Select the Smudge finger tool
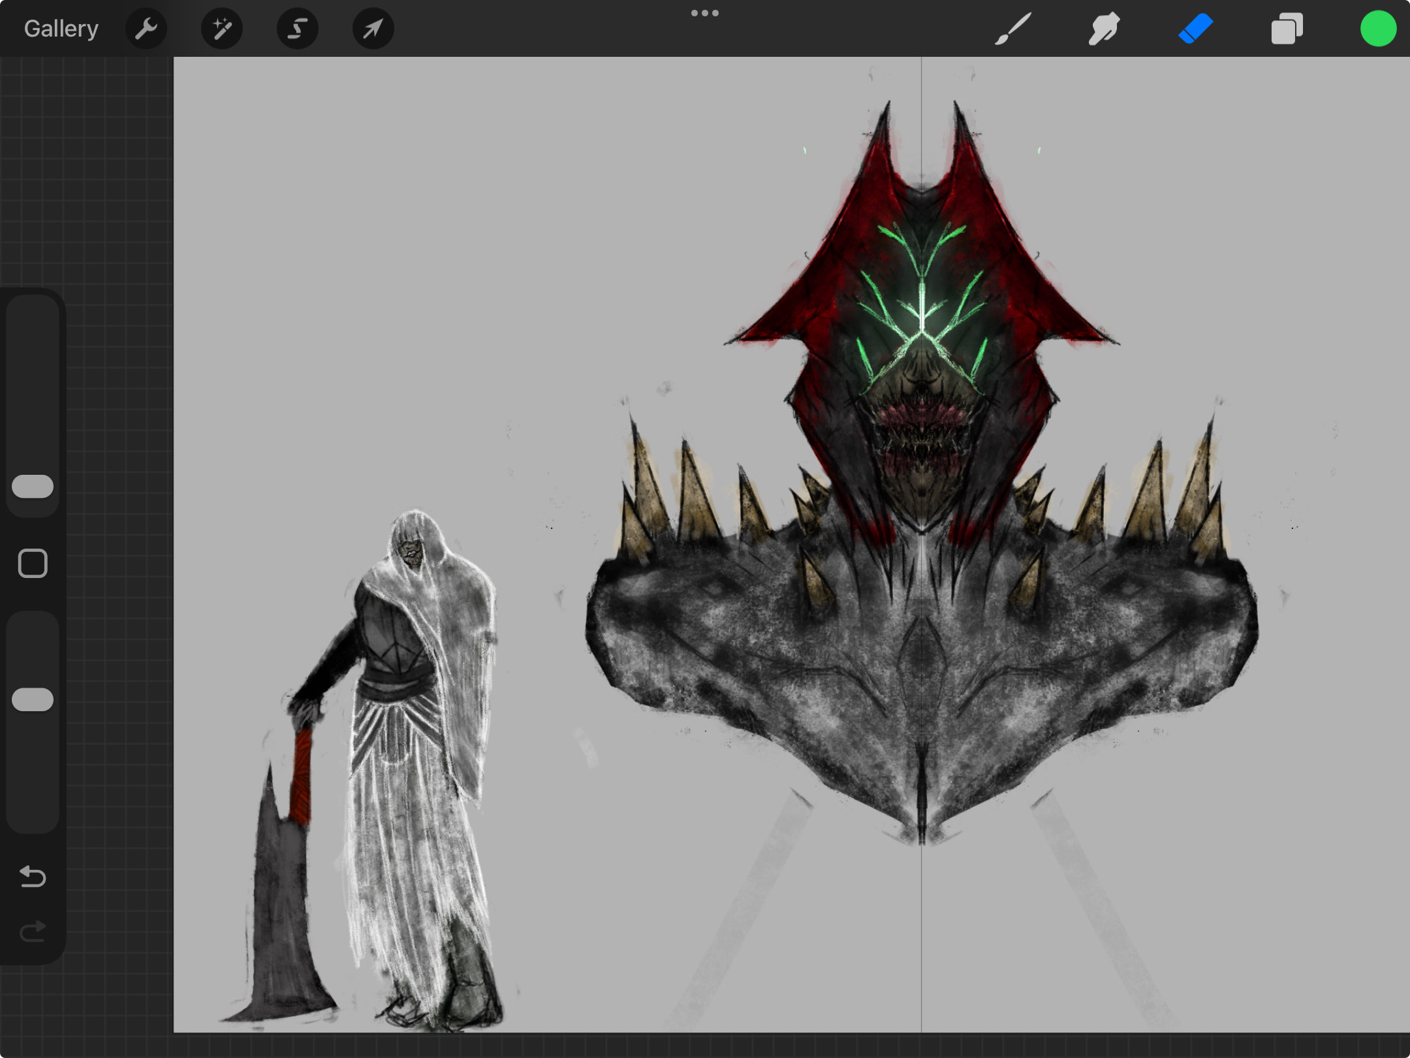Image resolution: width=1410 pixels, height=1058 pixels. [1104, 29]
